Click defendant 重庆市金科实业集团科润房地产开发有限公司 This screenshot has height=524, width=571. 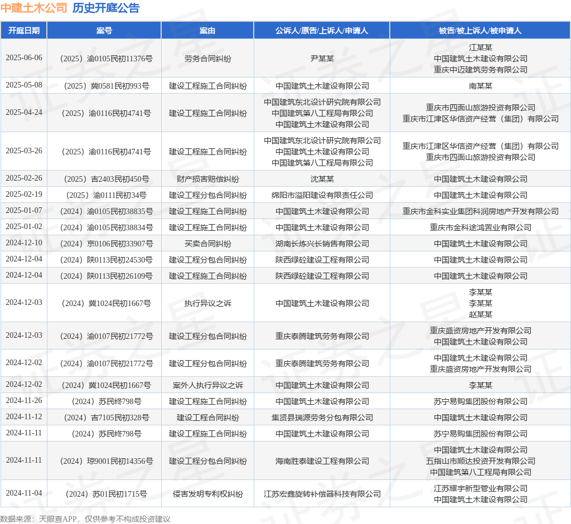click(x=481, y=211)
